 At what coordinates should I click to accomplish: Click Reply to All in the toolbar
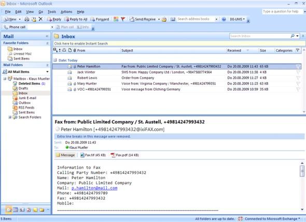coord(76,19)
